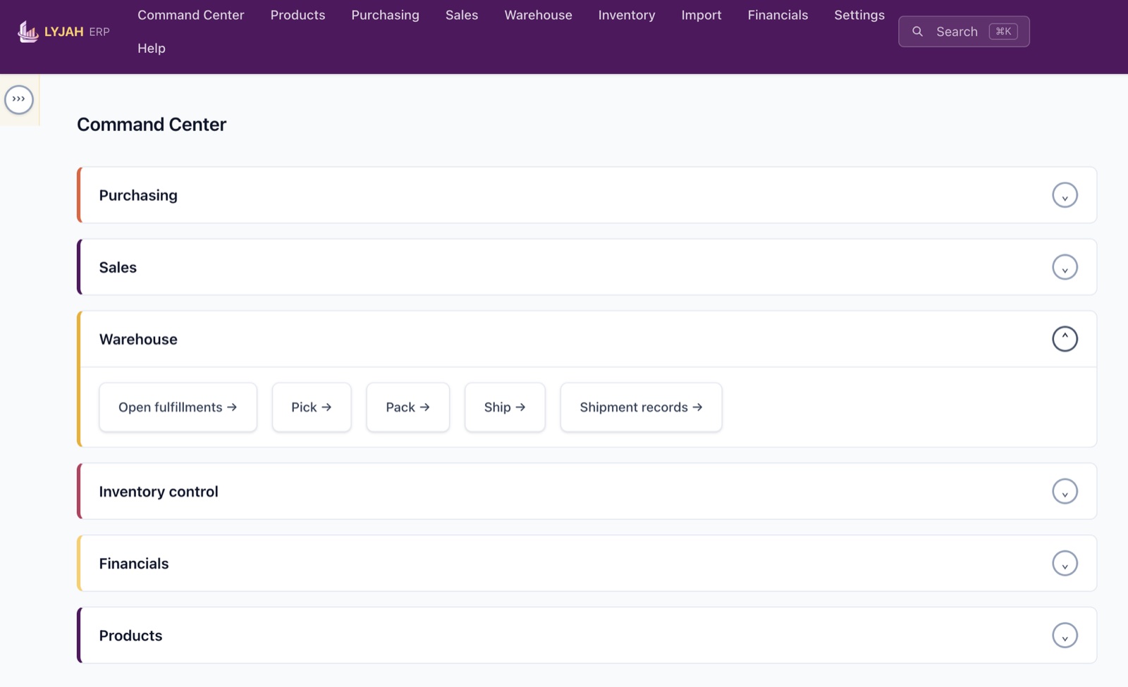Expand the Sales section chevron
Image resolution: width=1128 pixels, height=687 pixels.
point(1065,267)
